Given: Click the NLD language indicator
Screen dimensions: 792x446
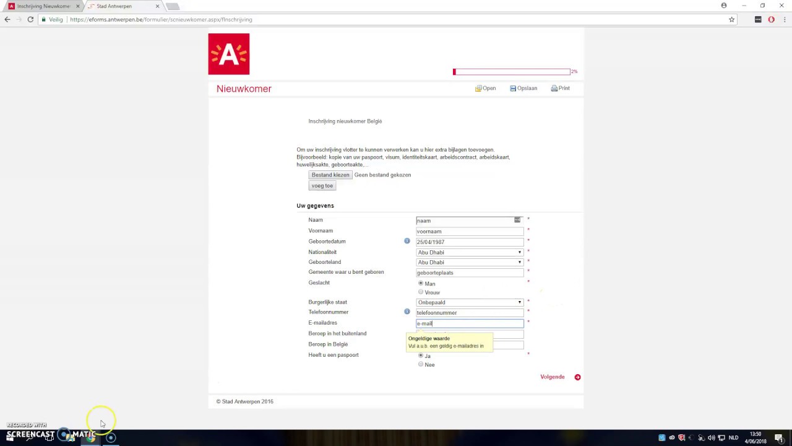Looking at the screenshot, I should pos(733,437).
